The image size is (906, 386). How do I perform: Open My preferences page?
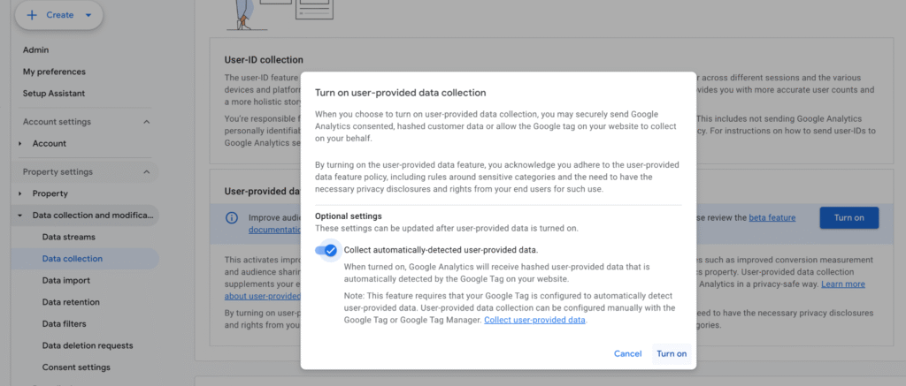click(54, 72)
